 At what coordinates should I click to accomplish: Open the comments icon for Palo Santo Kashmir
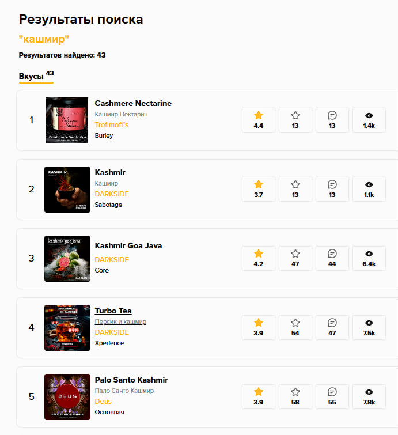coord(332,392)
